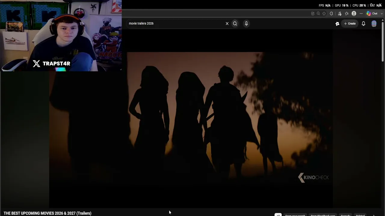Viewport: 385px width, 216px height.
Task: Click the star-check icon beside Create
Action: [x=337, y=24]
